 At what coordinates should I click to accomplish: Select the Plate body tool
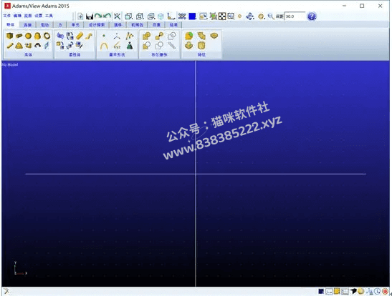pyautogui.click(x=19, y=46)
